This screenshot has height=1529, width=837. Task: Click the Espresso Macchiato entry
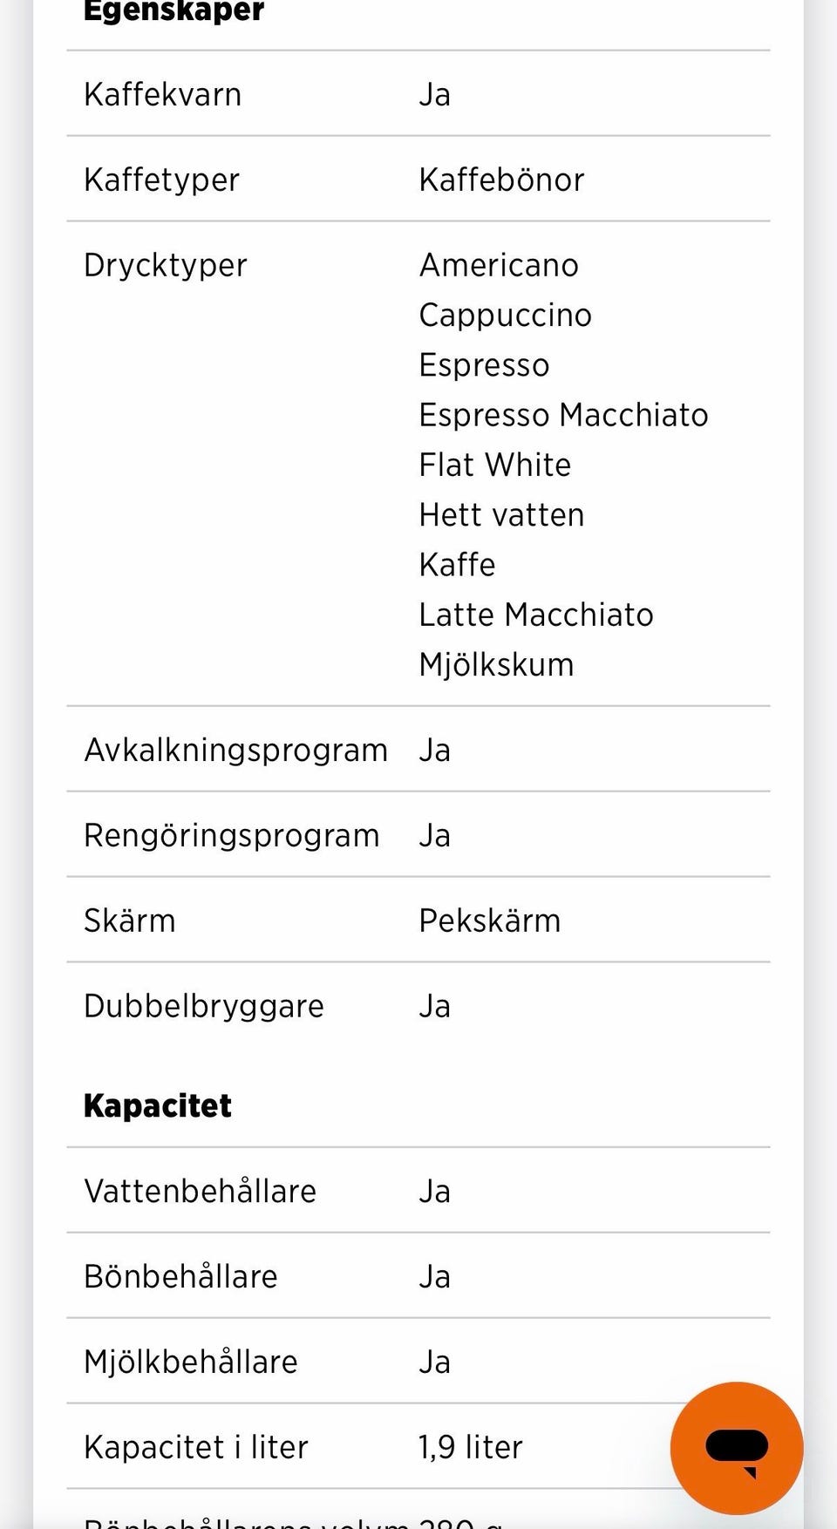(x=563, y=415)
